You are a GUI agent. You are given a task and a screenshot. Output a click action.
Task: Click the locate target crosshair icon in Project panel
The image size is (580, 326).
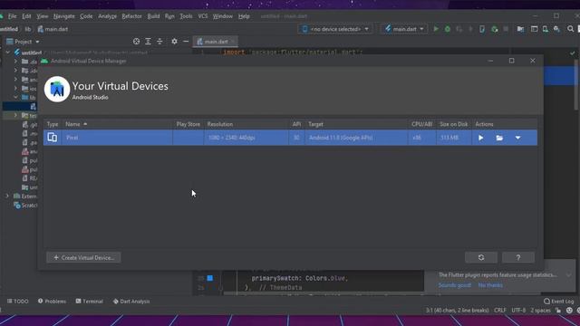[x=137, y=42]
